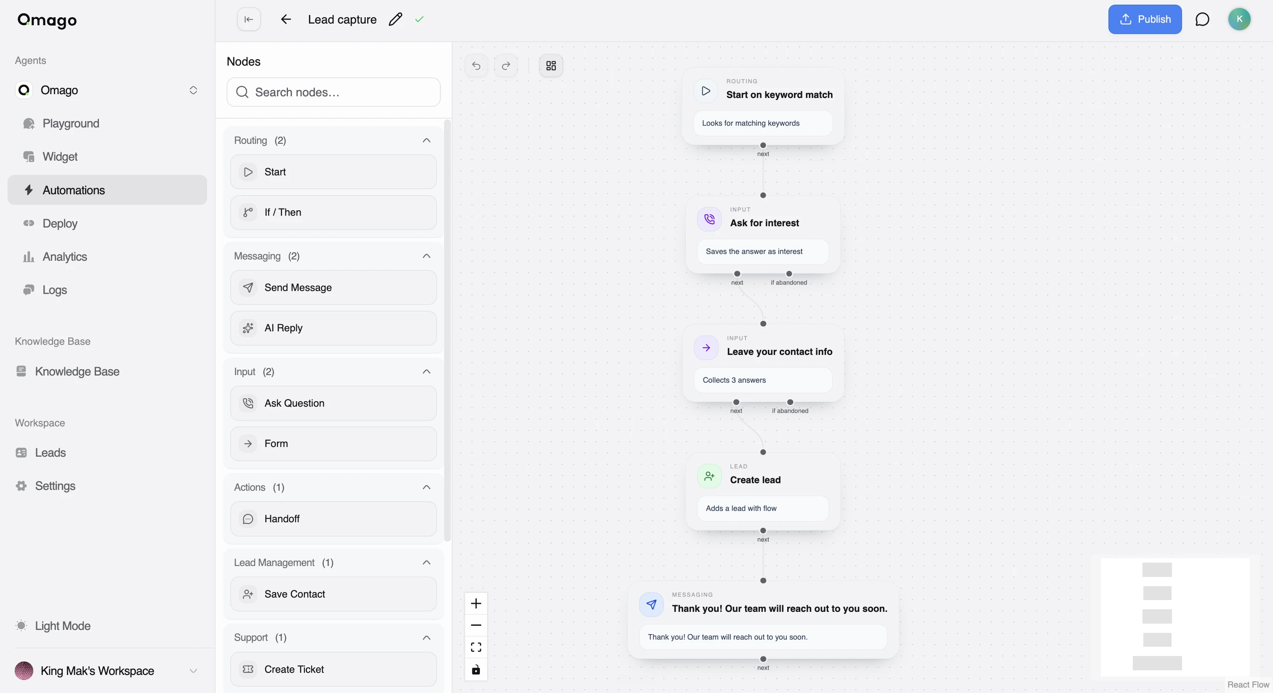
Task: Click the Knowledge Base book icon
Action: [21, 371]
